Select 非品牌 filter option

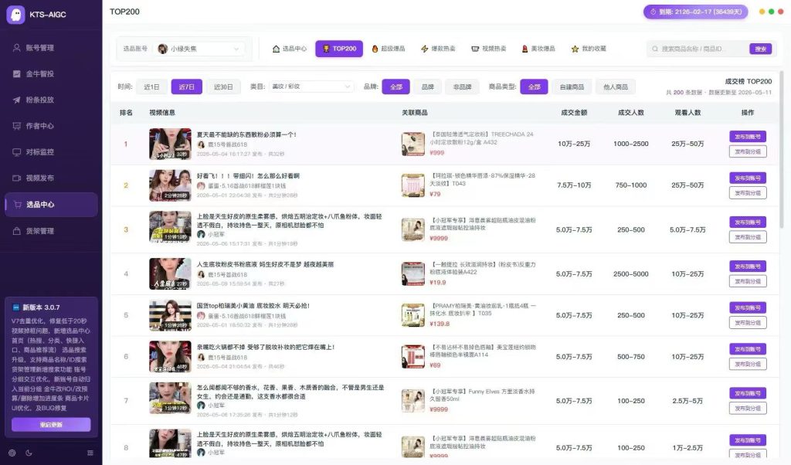coord(462,87)
